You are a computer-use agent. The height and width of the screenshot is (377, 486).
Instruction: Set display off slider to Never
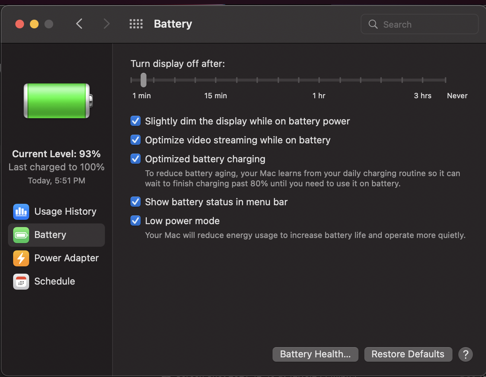pyautogui.click(x=445, y=80)
